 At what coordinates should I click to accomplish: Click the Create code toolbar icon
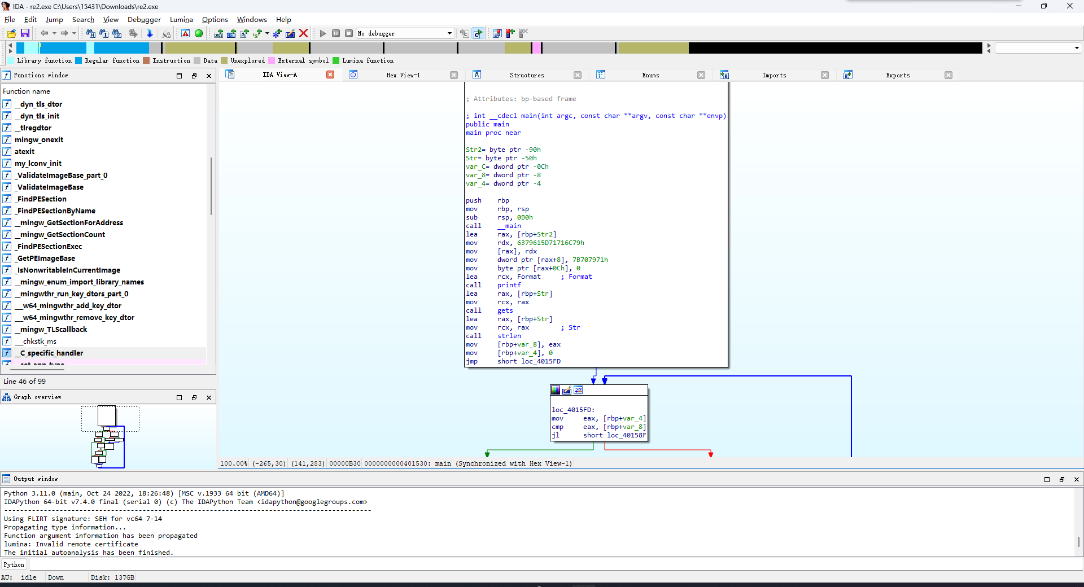pyautogui.click(x=218, y=33)
